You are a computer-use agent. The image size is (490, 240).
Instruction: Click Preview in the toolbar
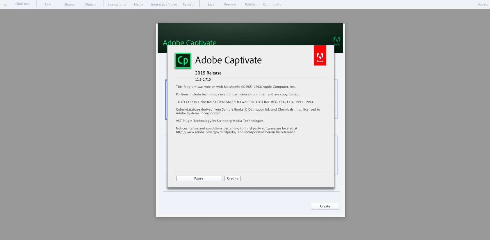click(x=230, y=4)
